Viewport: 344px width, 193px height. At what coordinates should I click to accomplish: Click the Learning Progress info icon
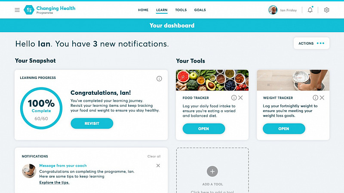click(x=159, y=78)
